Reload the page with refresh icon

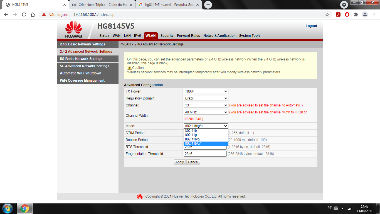click(x=24, y=14)
